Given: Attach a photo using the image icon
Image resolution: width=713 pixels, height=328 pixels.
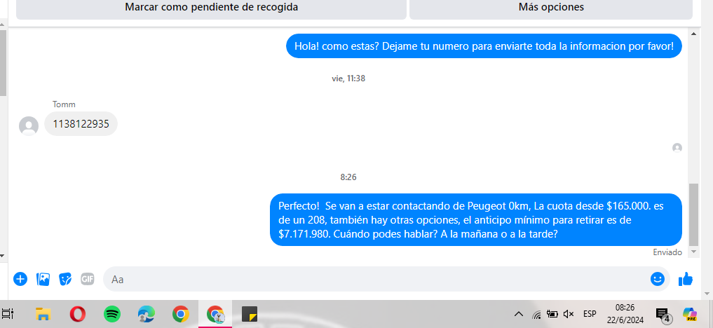Looking at the screenshot, I should (43, 279).
